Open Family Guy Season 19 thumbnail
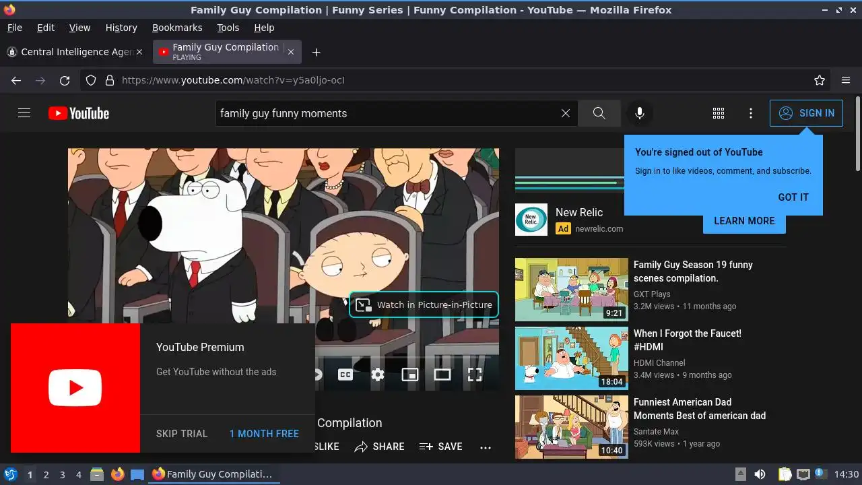Image resolution: width=862 pixels, height=485 pixels. 572,290
